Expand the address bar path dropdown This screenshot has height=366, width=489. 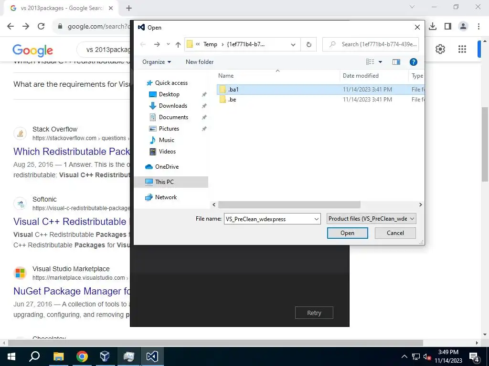tap(293, 44)
